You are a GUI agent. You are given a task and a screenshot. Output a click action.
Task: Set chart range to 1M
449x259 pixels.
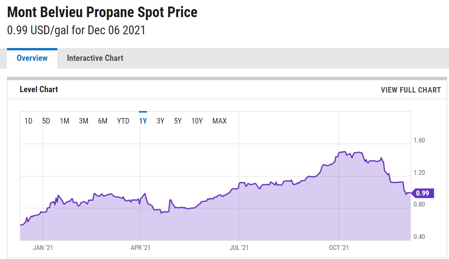tap(65, 121)
